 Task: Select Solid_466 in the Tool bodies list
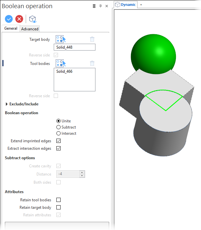65,71
